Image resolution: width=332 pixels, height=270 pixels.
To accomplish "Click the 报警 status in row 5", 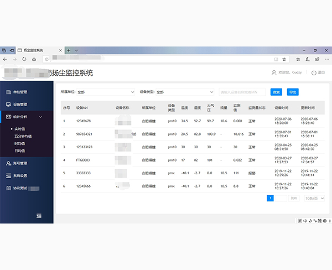I will pyautogui.click(x=252, y=173).
